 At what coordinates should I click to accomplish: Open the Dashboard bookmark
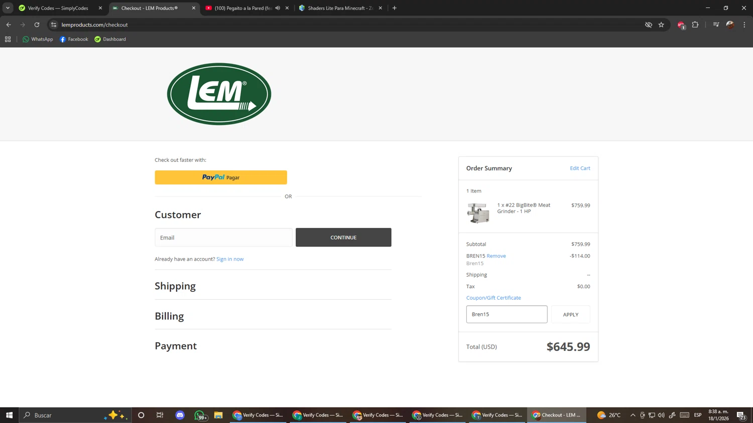(110, 39)
